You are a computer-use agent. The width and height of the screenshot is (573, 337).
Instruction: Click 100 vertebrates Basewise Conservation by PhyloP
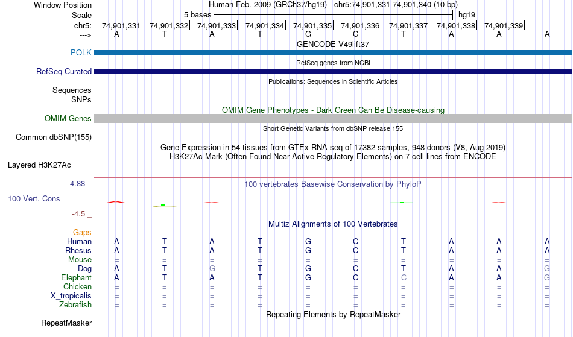click(333, 184)
